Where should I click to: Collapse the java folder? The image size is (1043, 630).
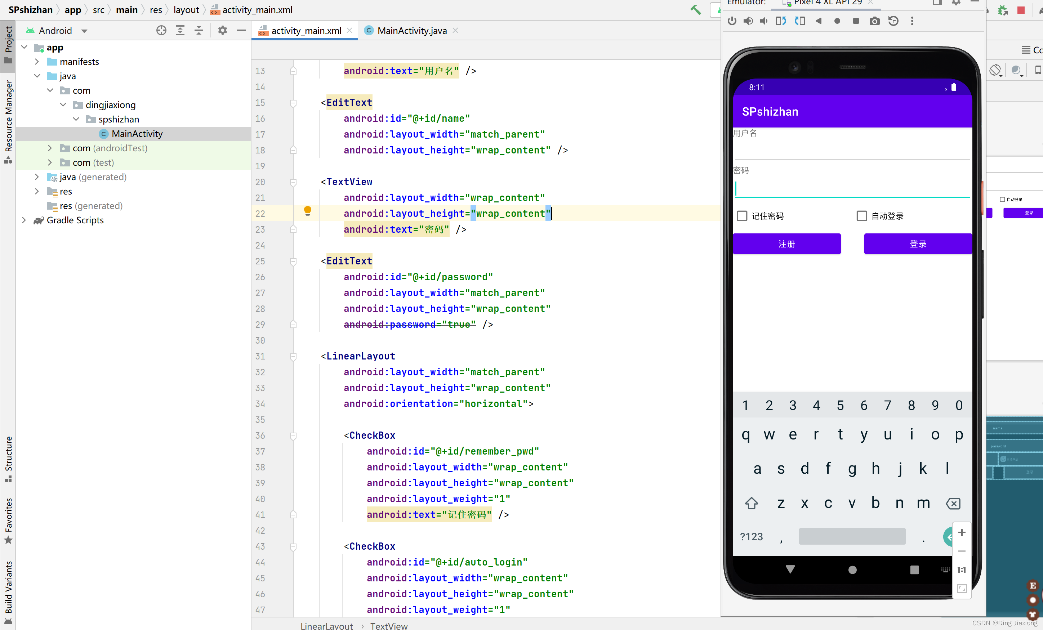[x=37, y=76]
